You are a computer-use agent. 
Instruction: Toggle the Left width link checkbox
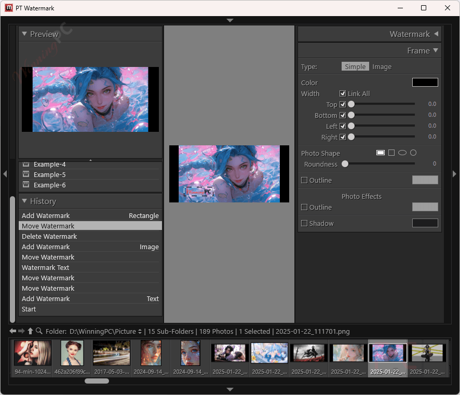click(343, 126)
